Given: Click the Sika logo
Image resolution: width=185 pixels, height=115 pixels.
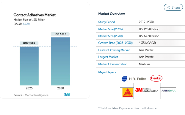Looking at the screenshot, I should (x=128, y=93).
